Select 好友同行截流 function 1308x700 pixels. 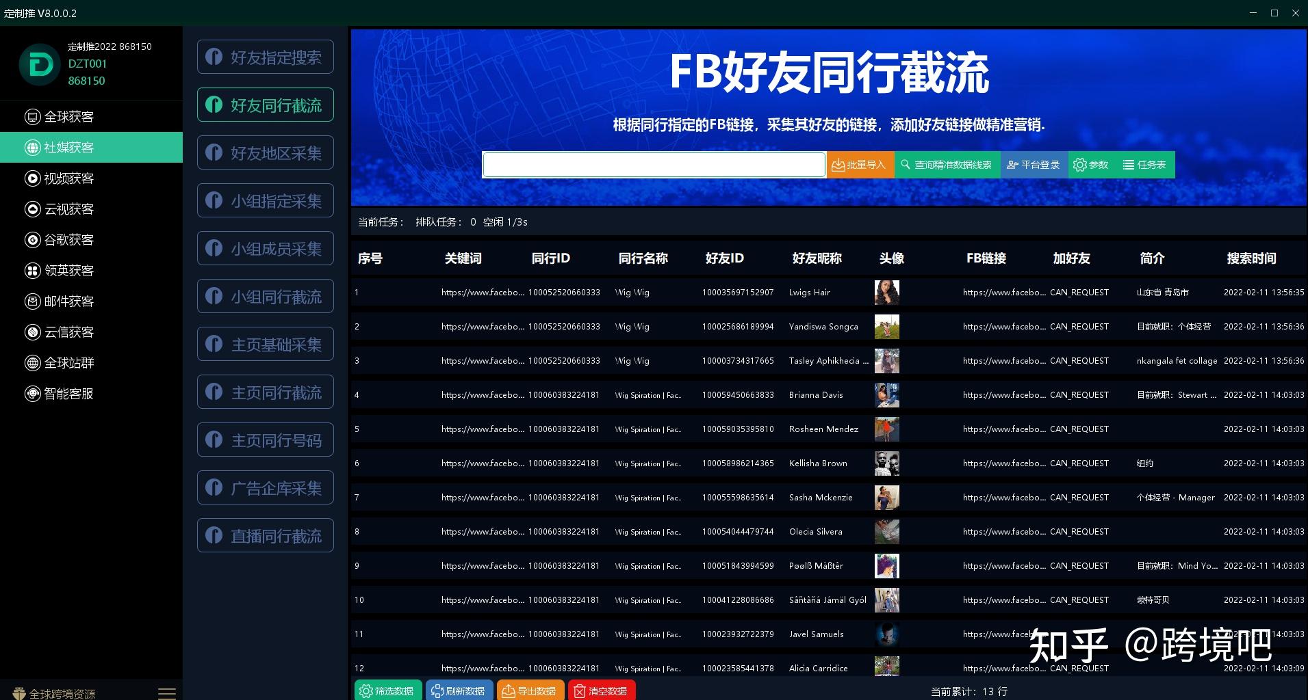pos(266,105)
